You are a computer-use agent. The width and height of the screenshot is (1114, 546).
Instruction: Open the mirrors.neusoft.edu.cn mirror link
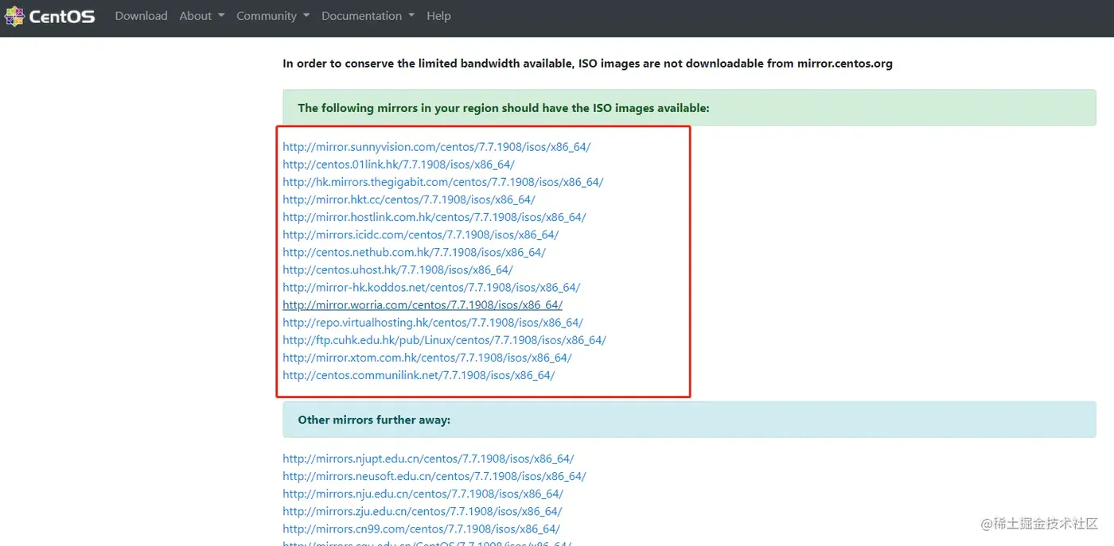point(434,476)
